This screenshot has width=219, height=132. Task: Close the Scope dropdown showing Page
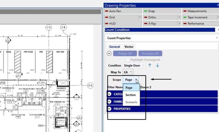(130, 80)
